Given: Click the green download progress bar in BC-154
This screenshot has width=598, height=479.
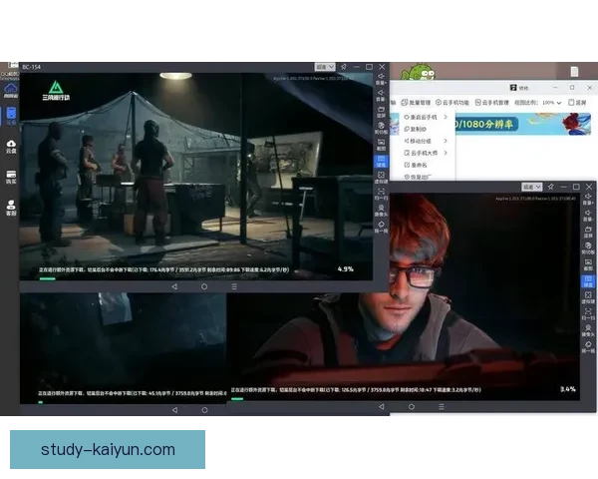Looking at the screenshot, I should pyautogui.click(x=47, y=278).
